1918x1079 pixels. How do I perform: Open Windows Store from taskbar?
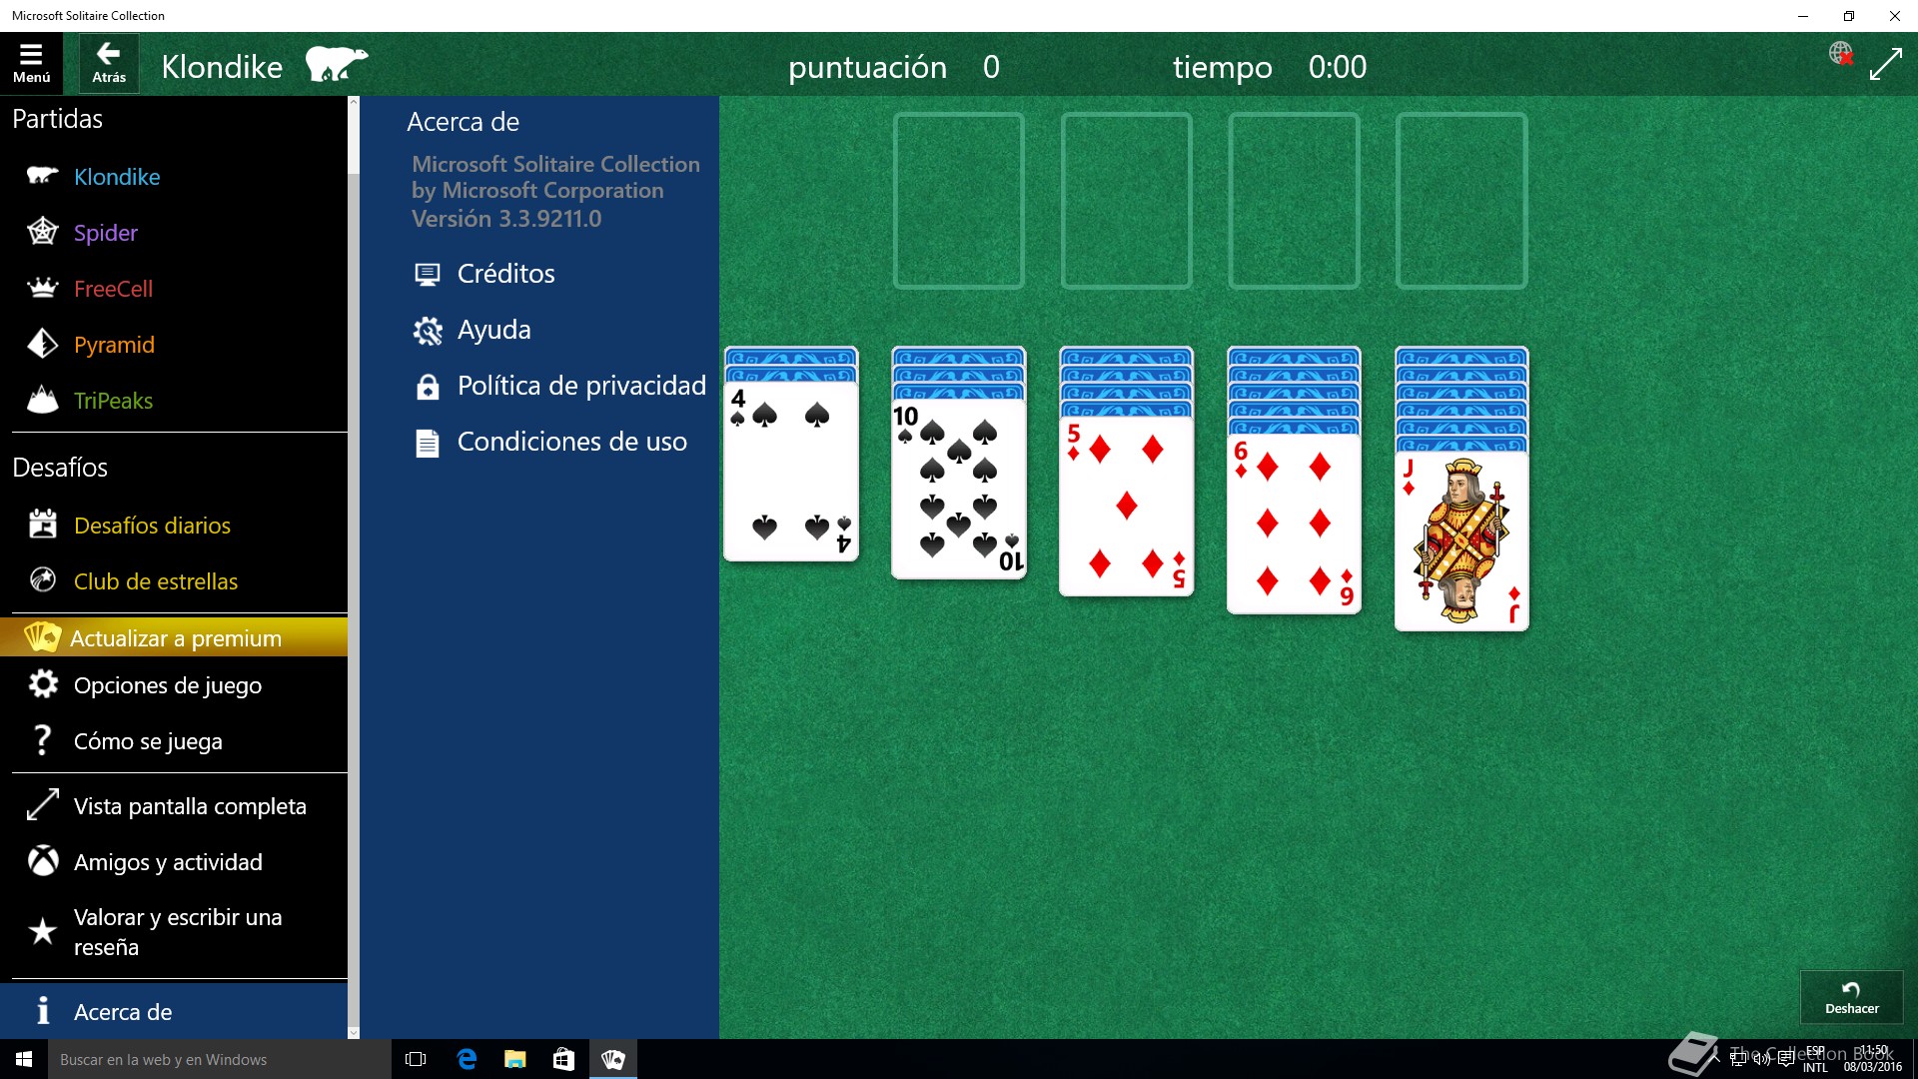pos(563,1059)
